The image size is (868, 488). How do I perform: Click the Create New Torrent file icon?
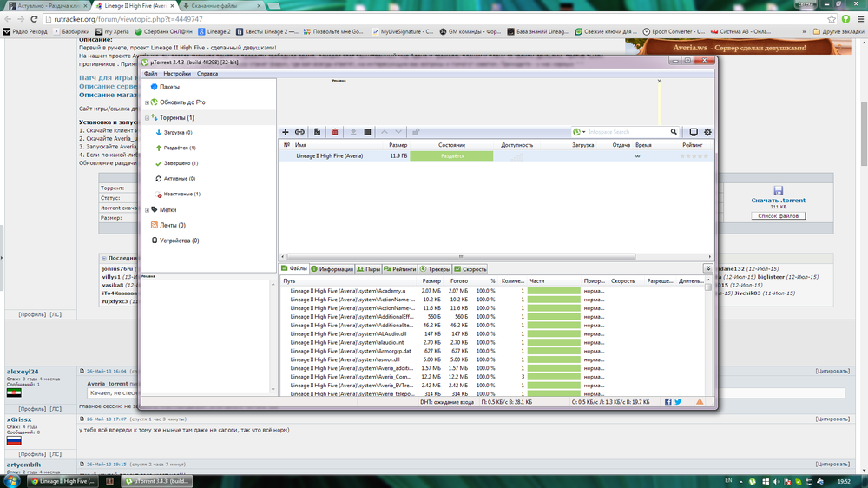pos(318,132)
